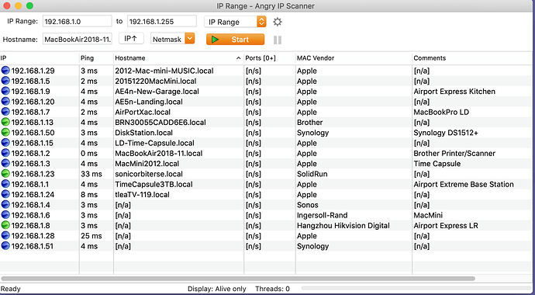Click the horizontal scrollbar below the results

coord(238,279)
